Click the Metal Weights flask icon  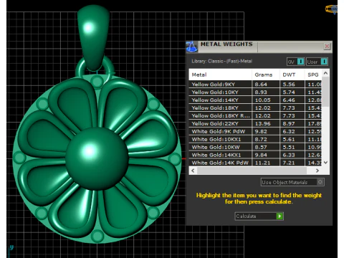pyautogui.click(x=191, y=47)
